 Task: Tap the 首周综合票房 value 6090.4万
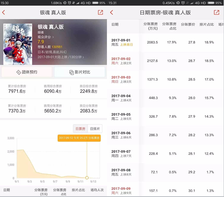(53, 91)
